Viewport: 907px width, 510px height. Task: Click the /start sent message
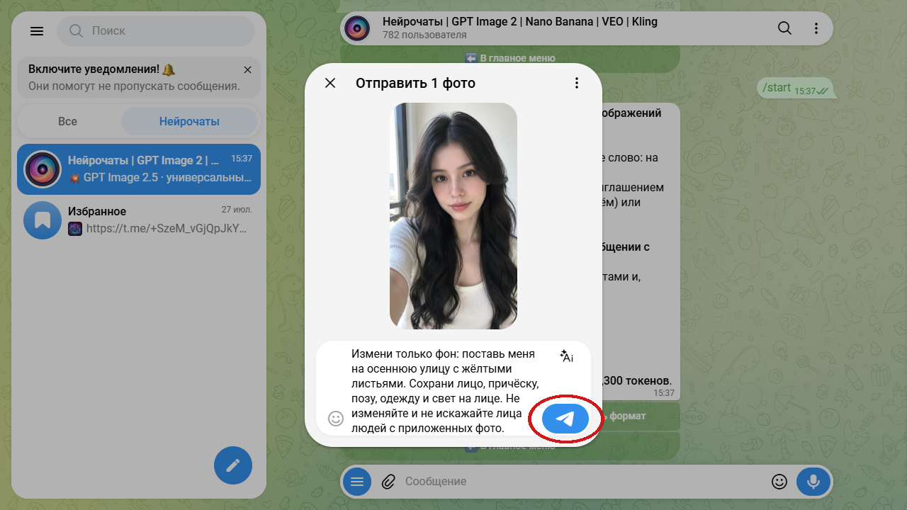pyautogui.click(x=794, y=88)
